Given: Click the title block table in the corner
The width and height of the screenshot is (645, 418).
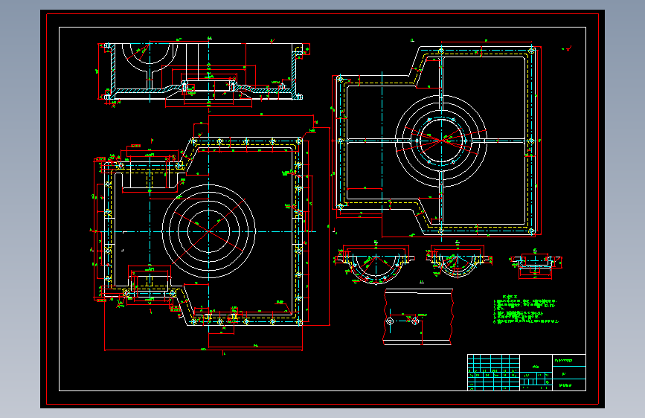Looking at the screenshot, I should tap(527, 373).
